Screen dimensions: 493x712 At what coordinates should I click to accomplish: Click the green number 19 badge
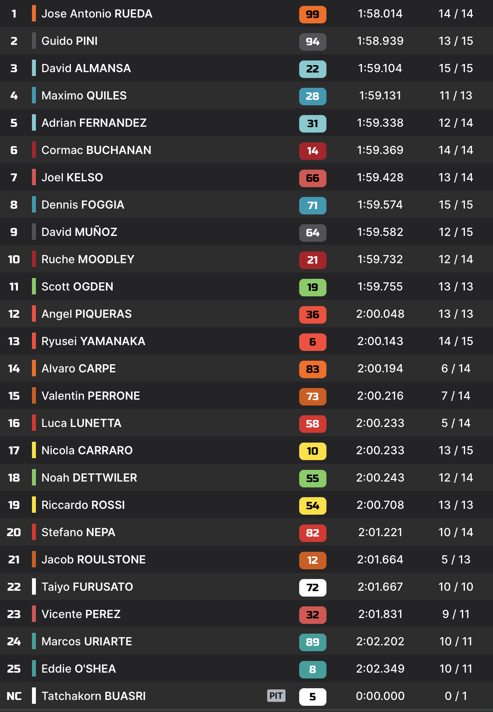click(312, 287)
